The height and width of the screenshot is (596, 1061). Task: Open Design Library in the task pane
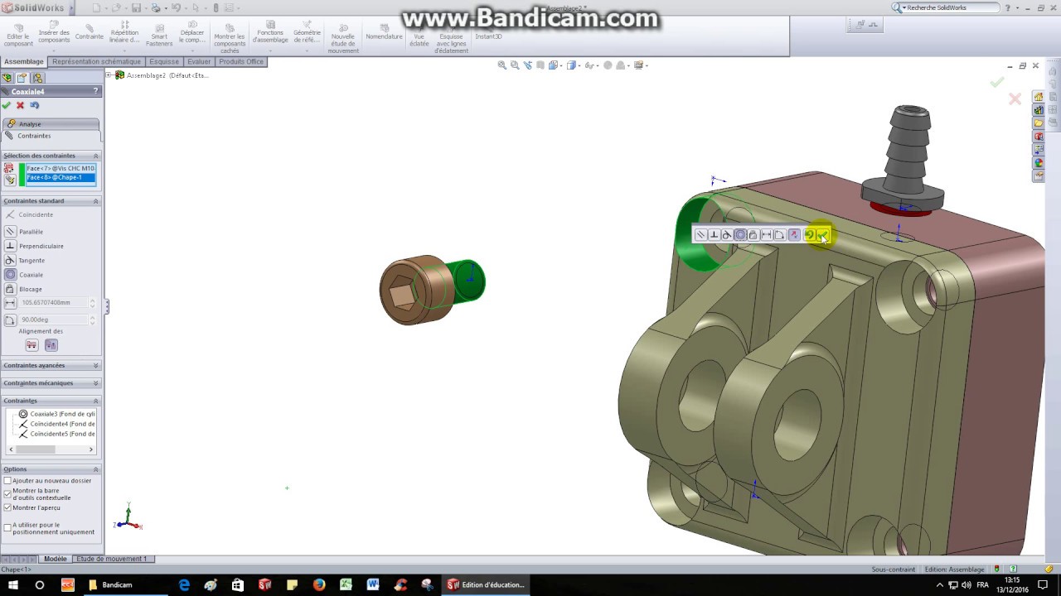1038,110
